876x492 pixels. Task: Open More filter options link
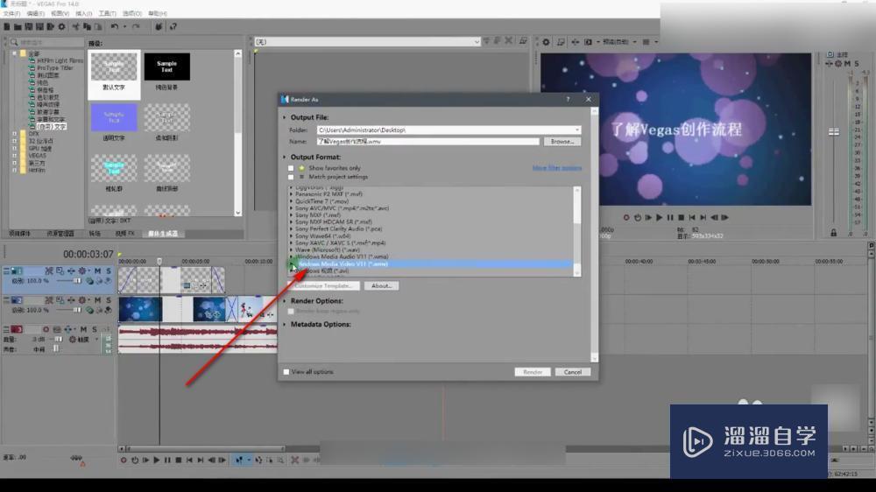(556, 168)
